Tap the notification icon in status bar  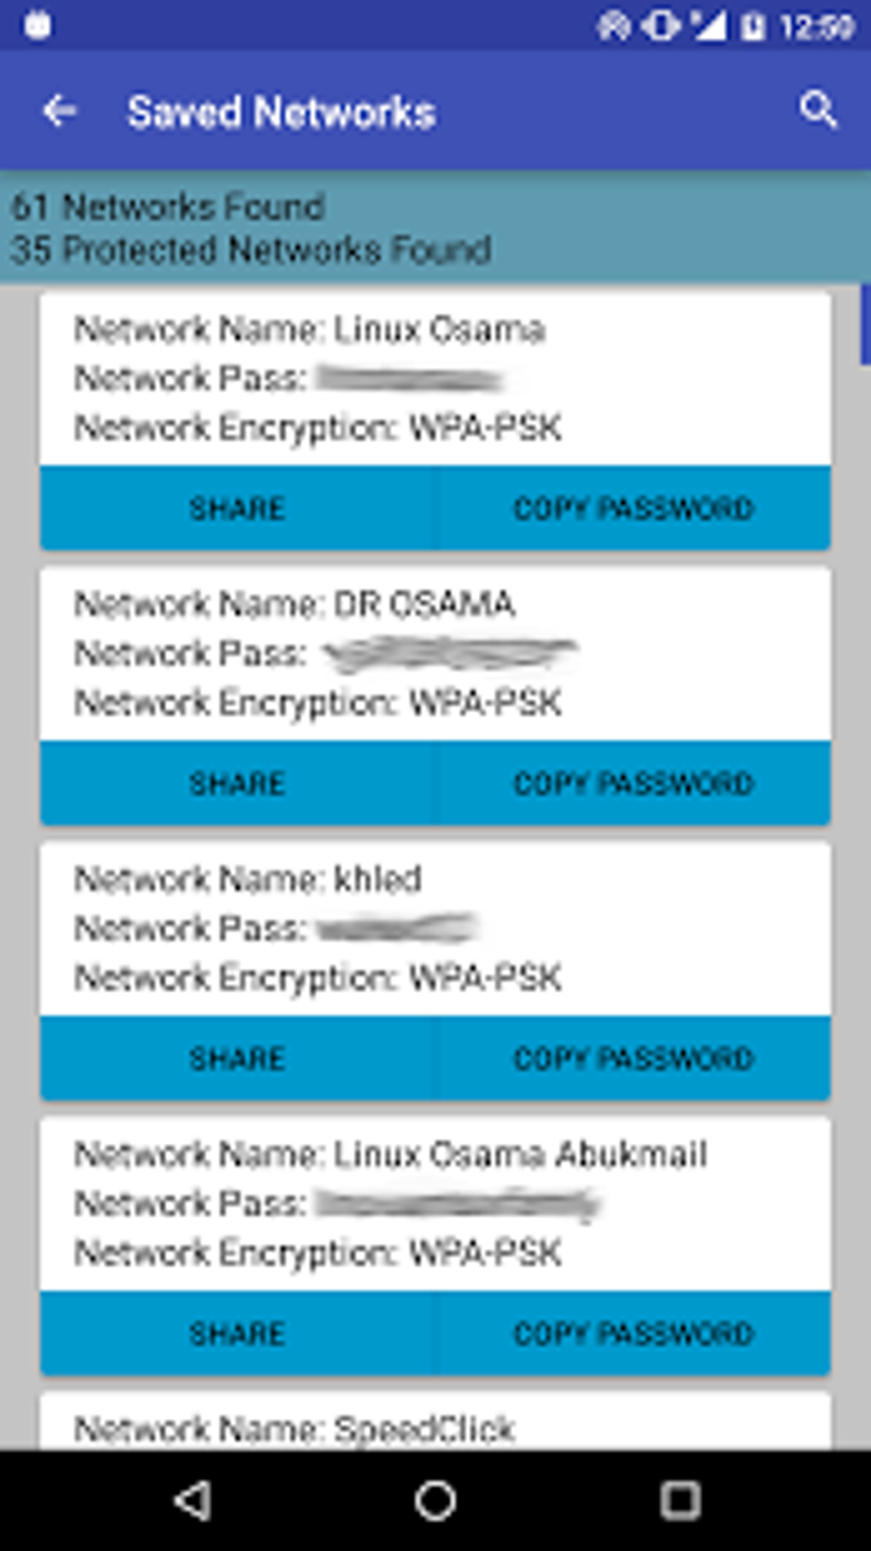[x=38, y=25]
